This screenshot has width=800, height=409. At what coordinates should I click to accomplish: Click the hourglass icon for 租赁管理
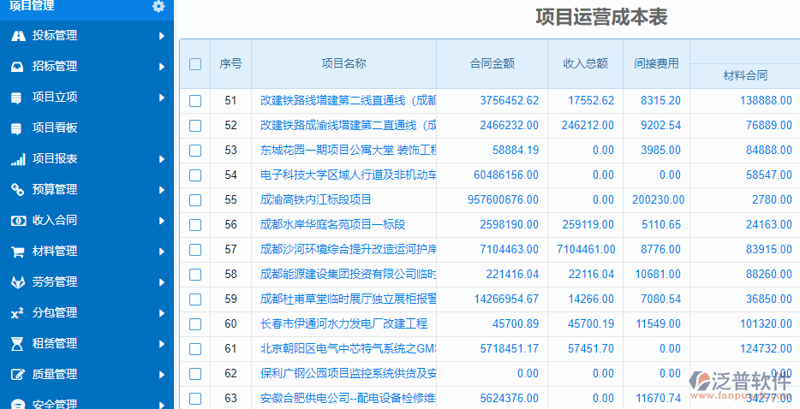[x=17, y=344]
